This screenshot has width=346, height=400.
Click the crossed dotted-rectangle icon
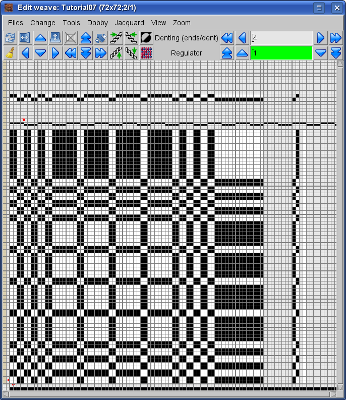(71, 38)
